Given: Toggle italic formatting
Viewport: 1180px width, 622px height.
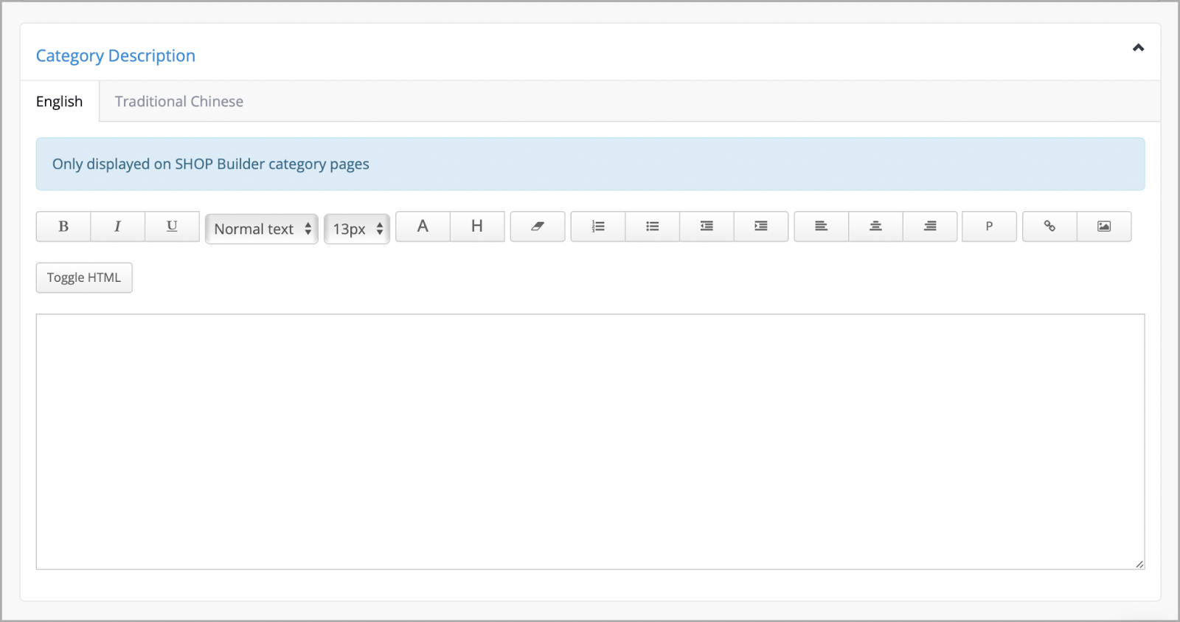Looking at the screenshot, I should [x=117, y=227].
